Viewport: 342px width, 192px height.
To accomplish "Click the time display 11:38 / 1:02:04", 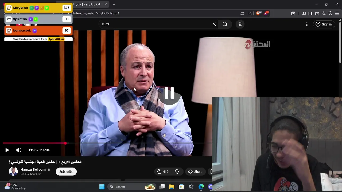I will coord(39,150).
